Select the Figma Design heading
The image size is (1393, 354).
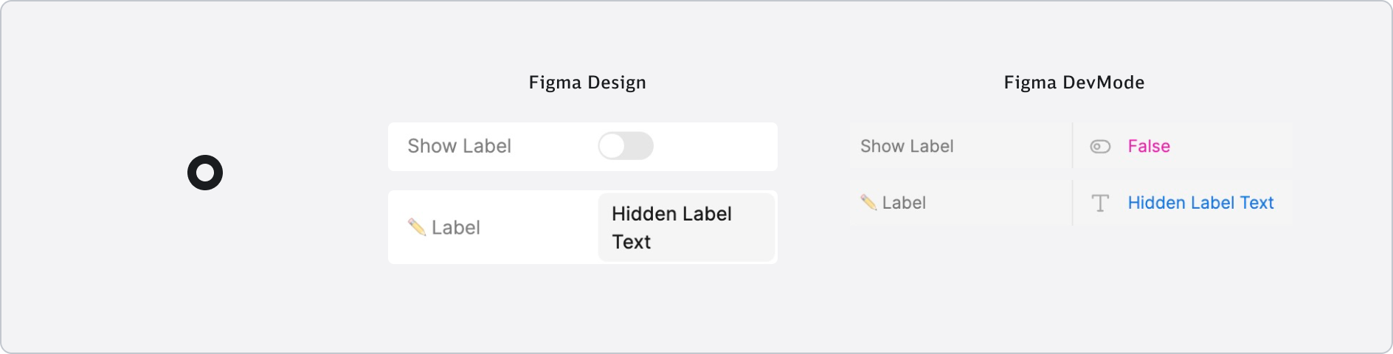[587, 83]
